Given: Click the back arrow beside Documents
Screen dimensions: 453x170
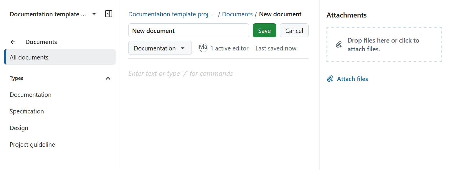Looking at the screenshot, I should click(13, 42).
